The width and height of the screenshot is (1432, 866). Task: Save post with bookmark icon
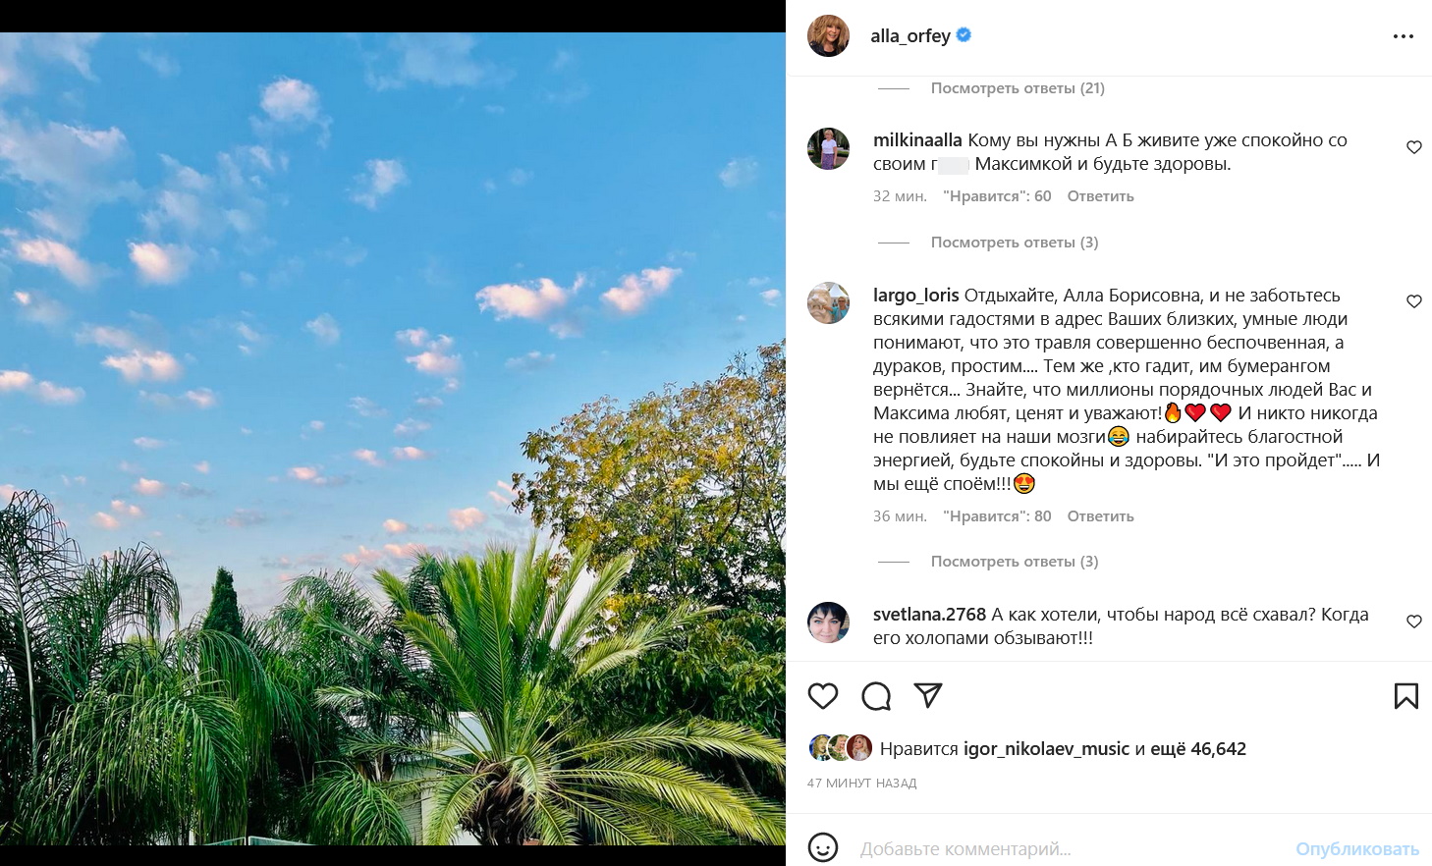[x=1405, y=696]
